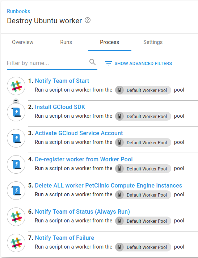
Task: Click the script icon for Activate GCloud Service Account
Action: 16,138
